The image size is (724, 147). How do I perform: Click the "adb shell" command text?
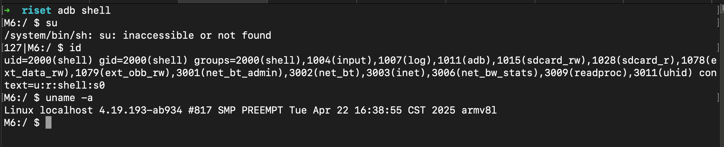(84, 10)
